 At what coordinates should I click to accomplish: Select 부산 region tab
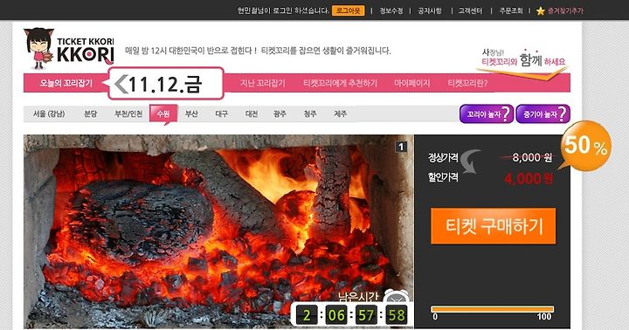coord(191,113)
